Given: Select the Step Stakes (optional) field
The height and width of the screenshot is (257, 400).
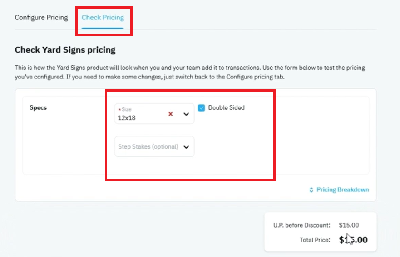Looking at the screenshot, I should pyautogui.click(x=154, y=146).
